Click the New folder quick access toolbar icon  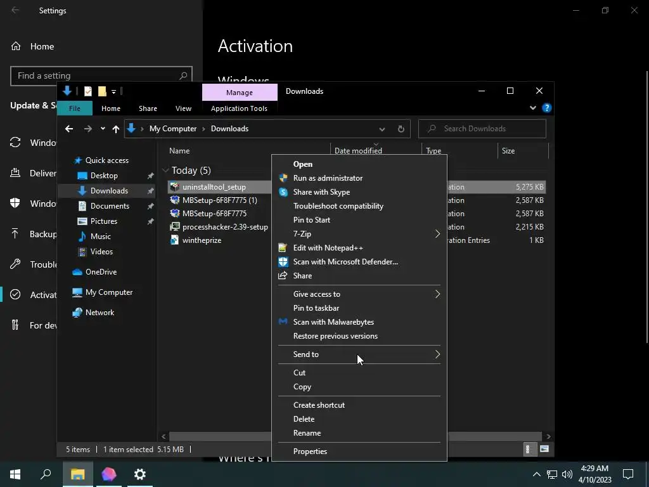pos(102,91)
